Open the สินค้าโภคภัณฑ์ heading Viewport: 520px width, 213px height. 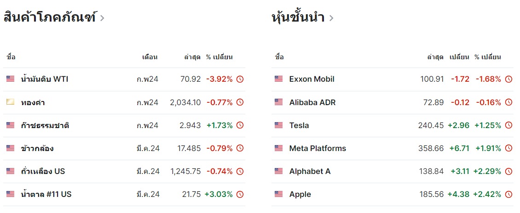[50, 17]
